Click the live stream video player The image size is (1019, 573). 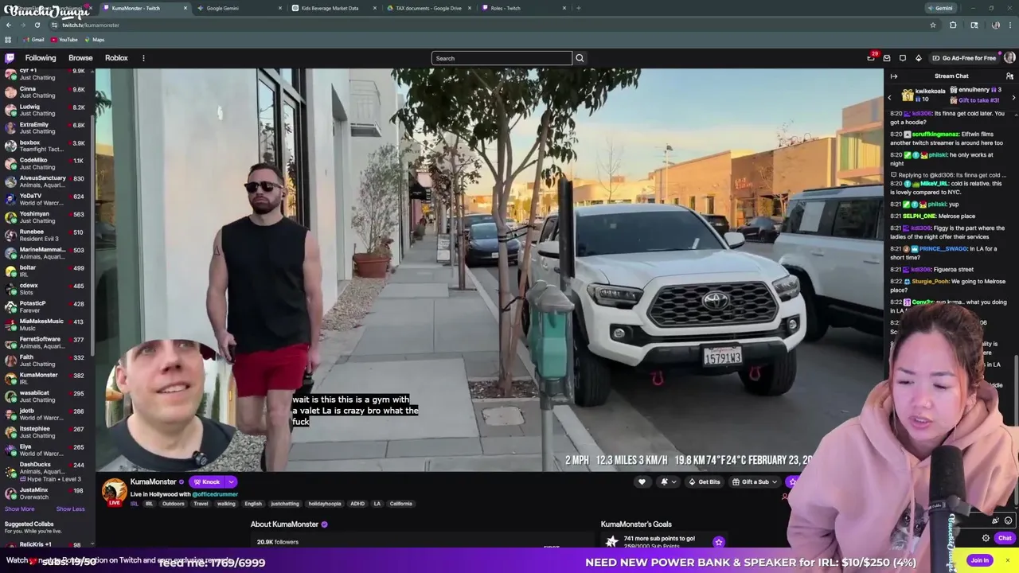coord(490,271)
